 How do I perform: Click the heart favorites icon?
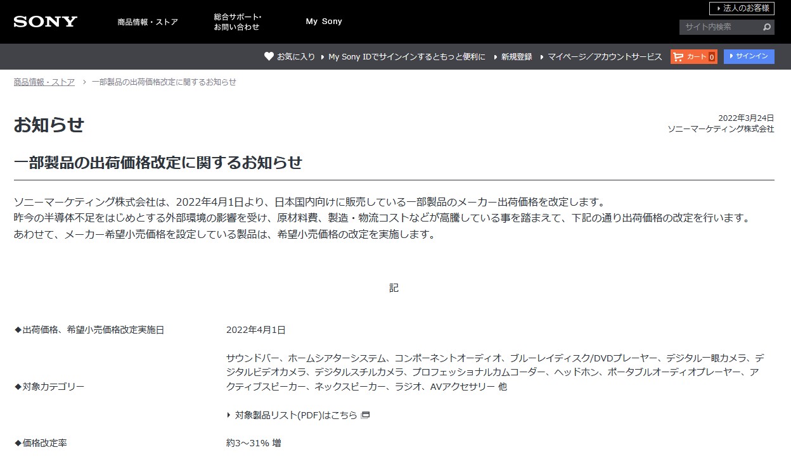(269, 56)
